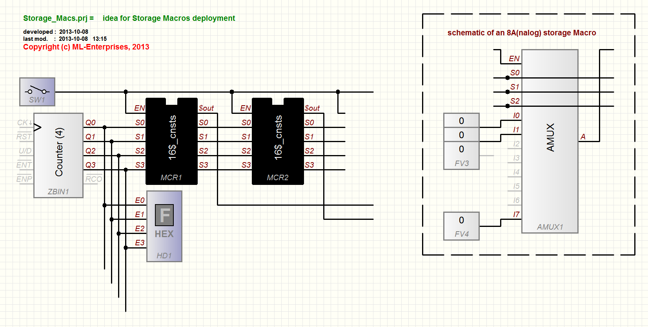Click the E2 input pin of HEX display
Screen dimensions: 648x327
point(140,229)
